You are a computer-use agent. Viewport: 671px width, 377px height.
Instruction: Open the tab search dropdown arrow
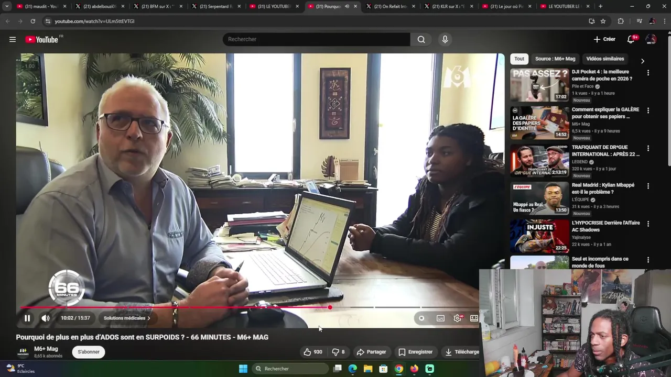(x=7, y=6)
